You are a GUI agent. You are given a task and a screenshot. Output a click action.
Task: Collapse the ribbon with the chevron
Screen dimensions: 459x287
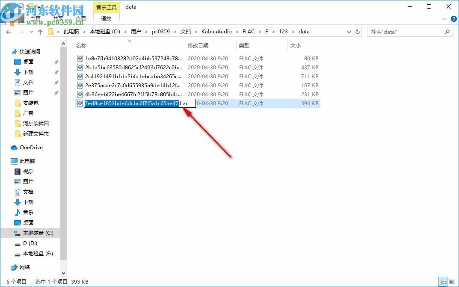[x=444, y=19]
